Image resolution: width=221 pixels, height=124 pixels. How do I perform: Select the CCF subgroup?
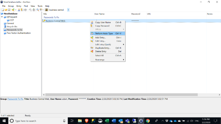click(x=12, y=20)
